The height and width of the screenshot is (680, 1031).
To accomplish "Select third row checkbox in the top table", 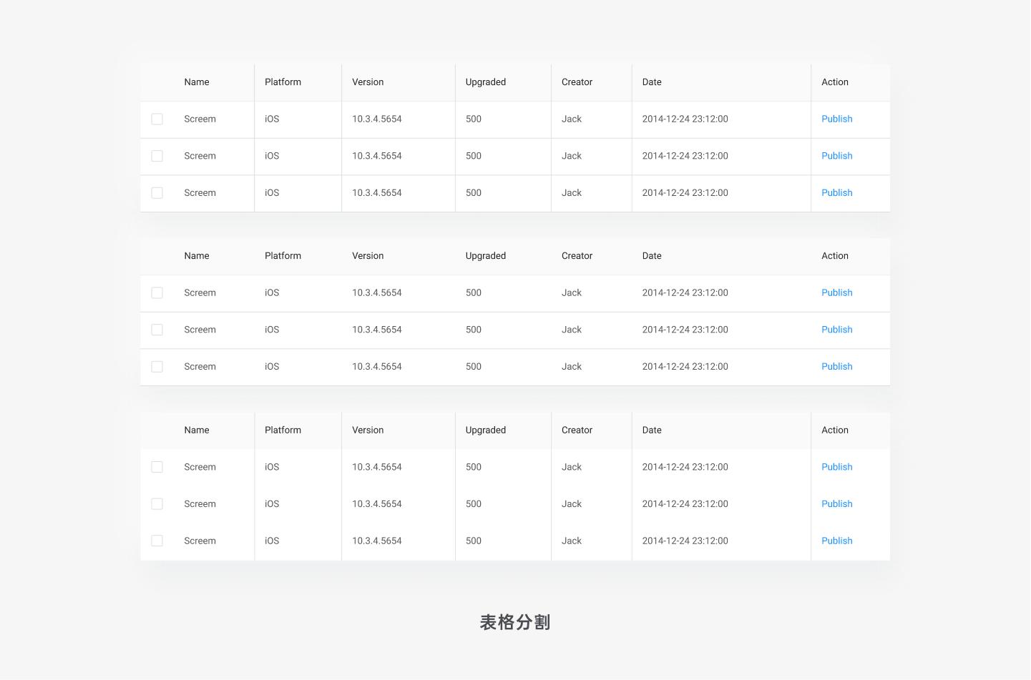I will click(x=157, y=193).
